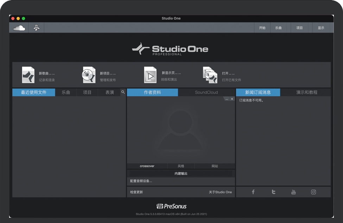This screenshot has width=343, height=223.
Task: Open the PreSonus Sphere toolbar icon
Action: tap(36, 28)
